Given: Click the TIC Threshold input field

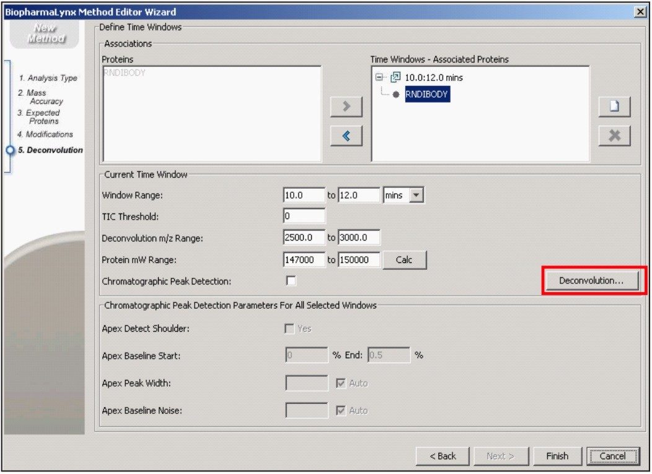Looking at the screenshot, I should pos(304,216).
